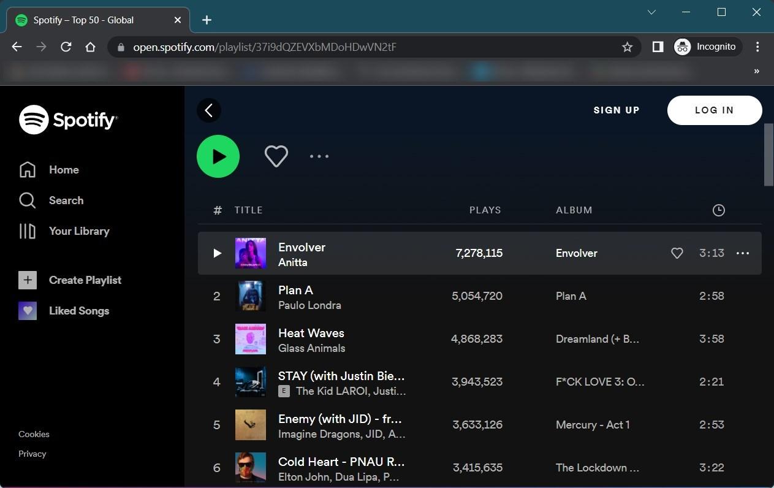This screenshot has width=774, height=488.
Task: Click the Spotify logo in the sidebar
Action: tap(67, 120)
